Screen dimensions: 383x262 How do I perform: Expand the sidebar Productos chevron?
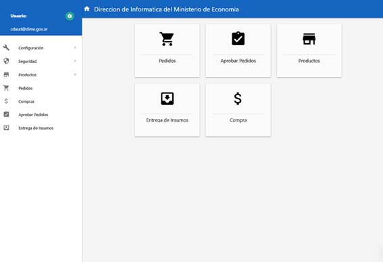click(x=75, y=74)
